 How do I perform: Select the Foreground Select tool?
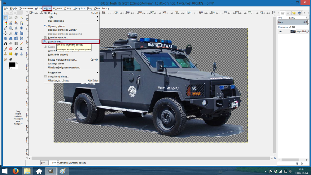16,23
